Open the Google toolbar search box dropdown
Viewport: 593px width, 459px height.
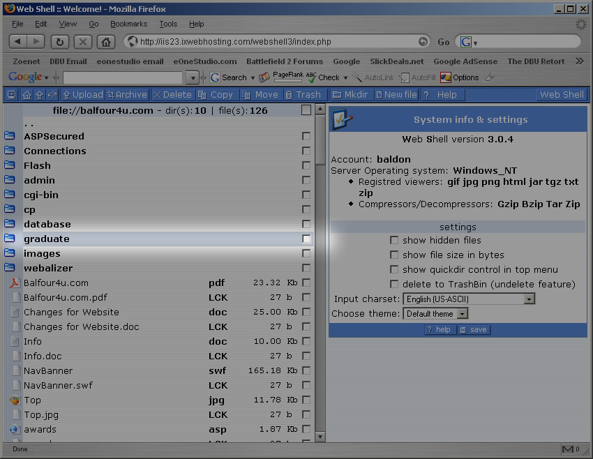193,77
